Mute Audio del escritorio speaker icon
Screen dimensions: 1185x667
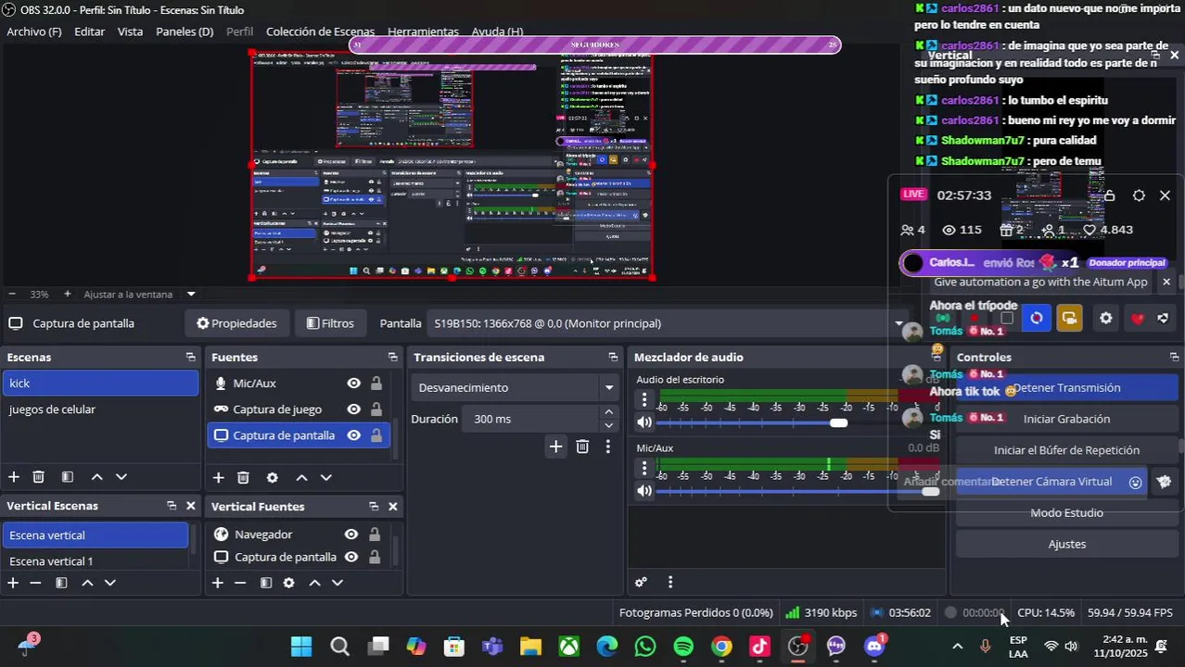point(644,422)
